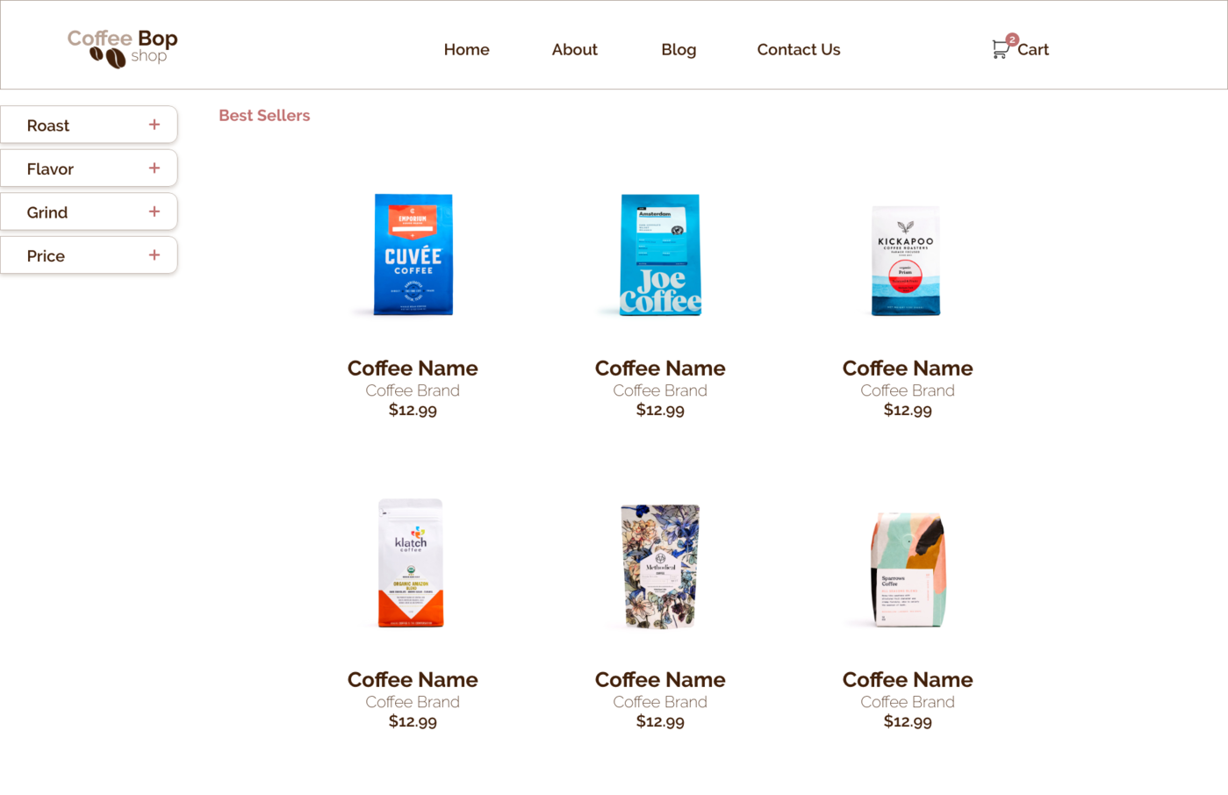Open the Cuvée Coffee bag thumbnail
Image resolution: width=1228 pixels, height=795 pixels.
click(413, 254)
